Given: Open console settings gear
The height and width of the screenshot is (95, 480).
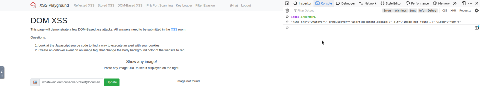Looking at the screenshot, I should 477,10.
